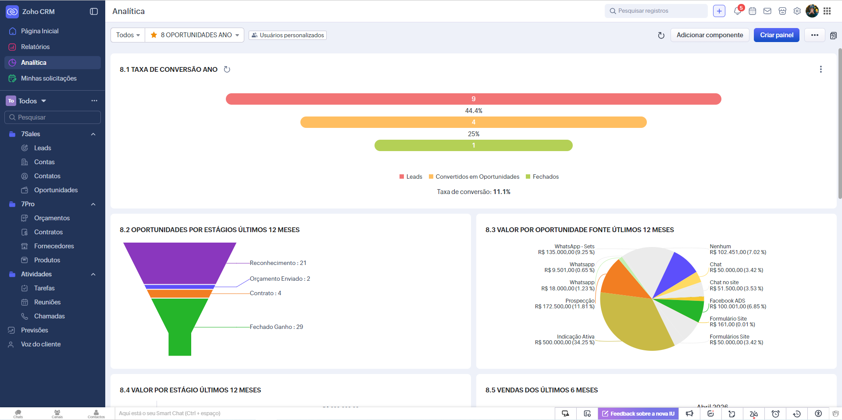The width and height of the screenshot is (842, 420).
Task: Open Relatórios in the sidebar
Action: tap(35, 47)
